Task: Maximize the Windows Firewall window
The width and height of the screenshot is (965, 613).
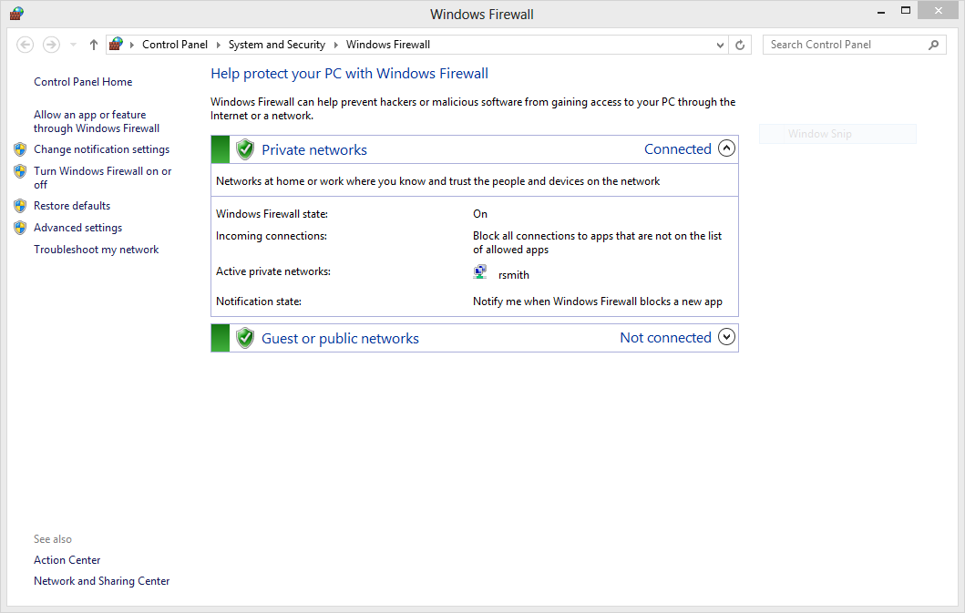Action: click(905, 10)
